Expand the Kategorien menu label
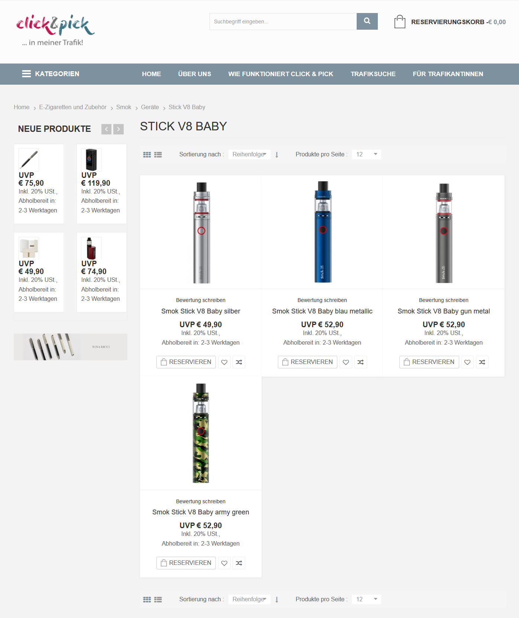 point(57,74)
